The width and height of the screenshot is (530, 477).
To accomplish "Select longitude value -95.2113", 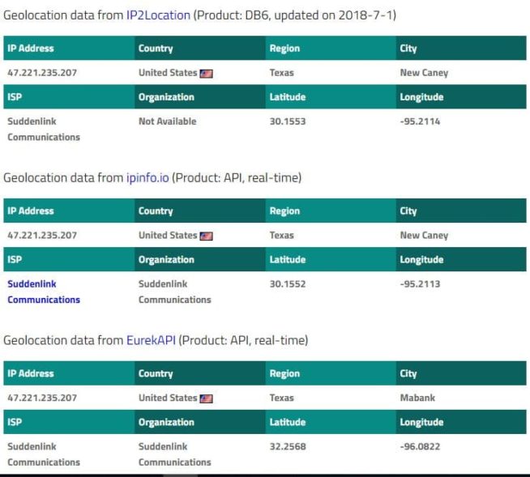I will [x=420, y=283].
